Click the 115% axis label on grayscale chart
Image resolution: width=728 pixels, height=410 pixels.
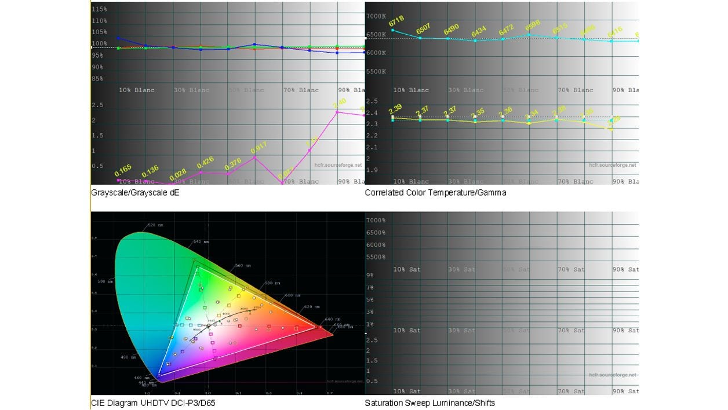point(99,9)
